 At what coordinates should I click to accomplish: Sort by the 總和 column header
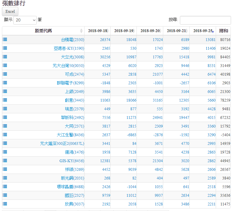coord(223,31)
